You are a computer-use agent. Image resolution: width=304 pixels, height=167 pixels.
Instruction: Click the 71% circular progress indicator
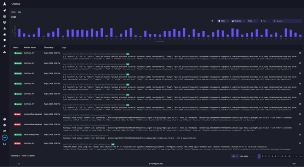pos(5,137)
